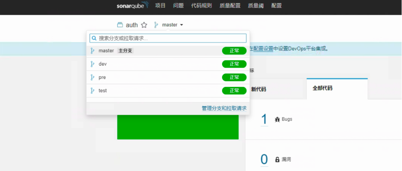Switch to the 新代码 tab
402x171 pixels.
pos(259,89)
